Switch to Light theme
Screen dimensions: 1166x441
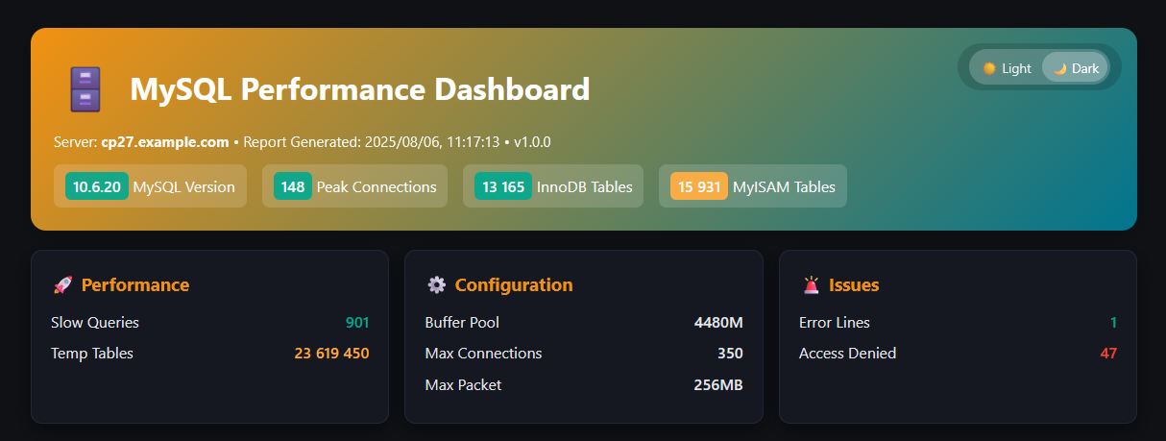pos(1007,68)
